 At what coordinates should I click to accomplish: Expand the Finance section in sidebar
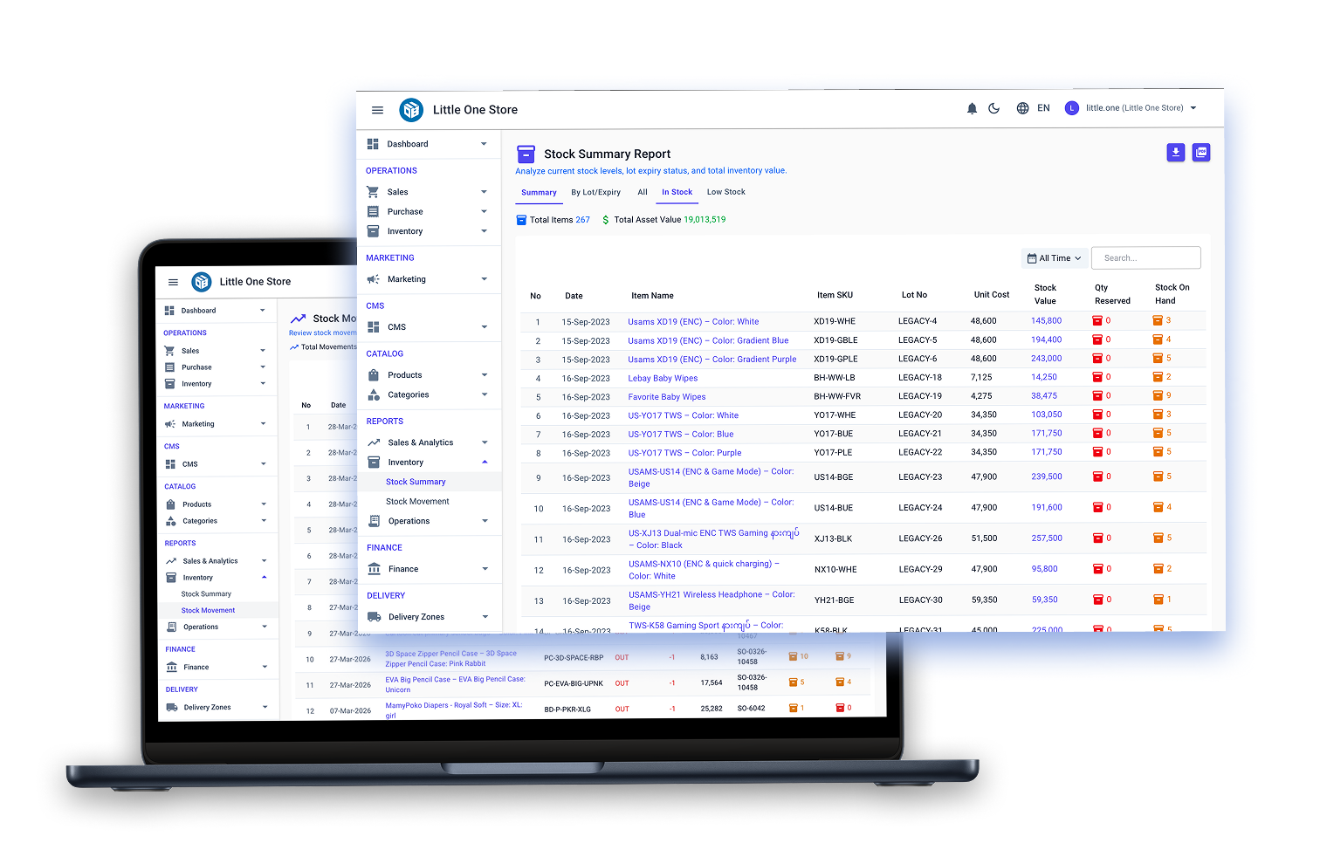point(403,568)
